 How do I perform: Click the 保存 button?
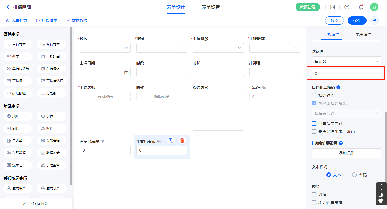tap(357, 20)
